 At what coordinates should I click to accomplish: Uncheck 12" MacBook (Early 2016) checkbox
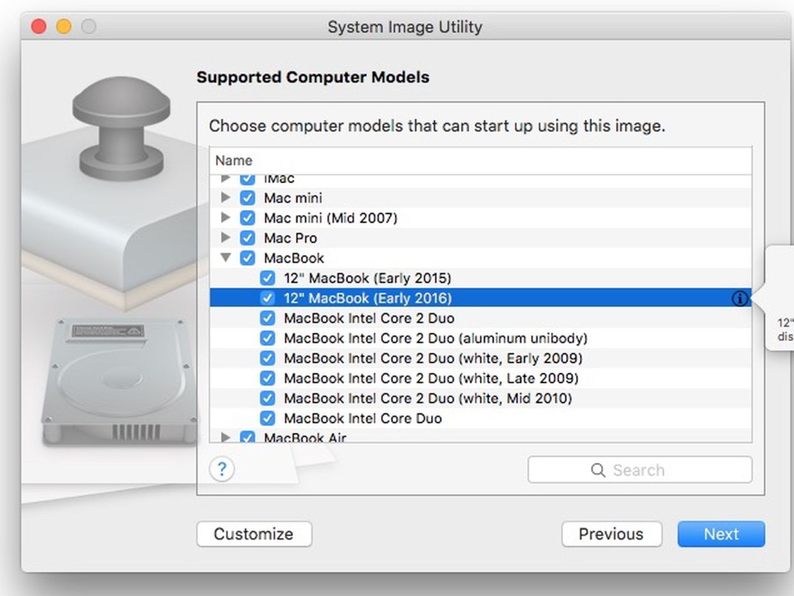point(267,298)
